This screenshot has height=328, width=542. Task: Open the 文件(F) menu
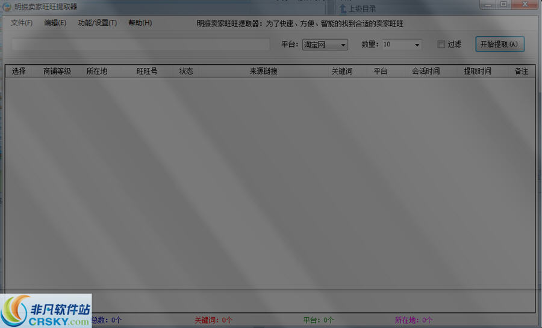22,23
